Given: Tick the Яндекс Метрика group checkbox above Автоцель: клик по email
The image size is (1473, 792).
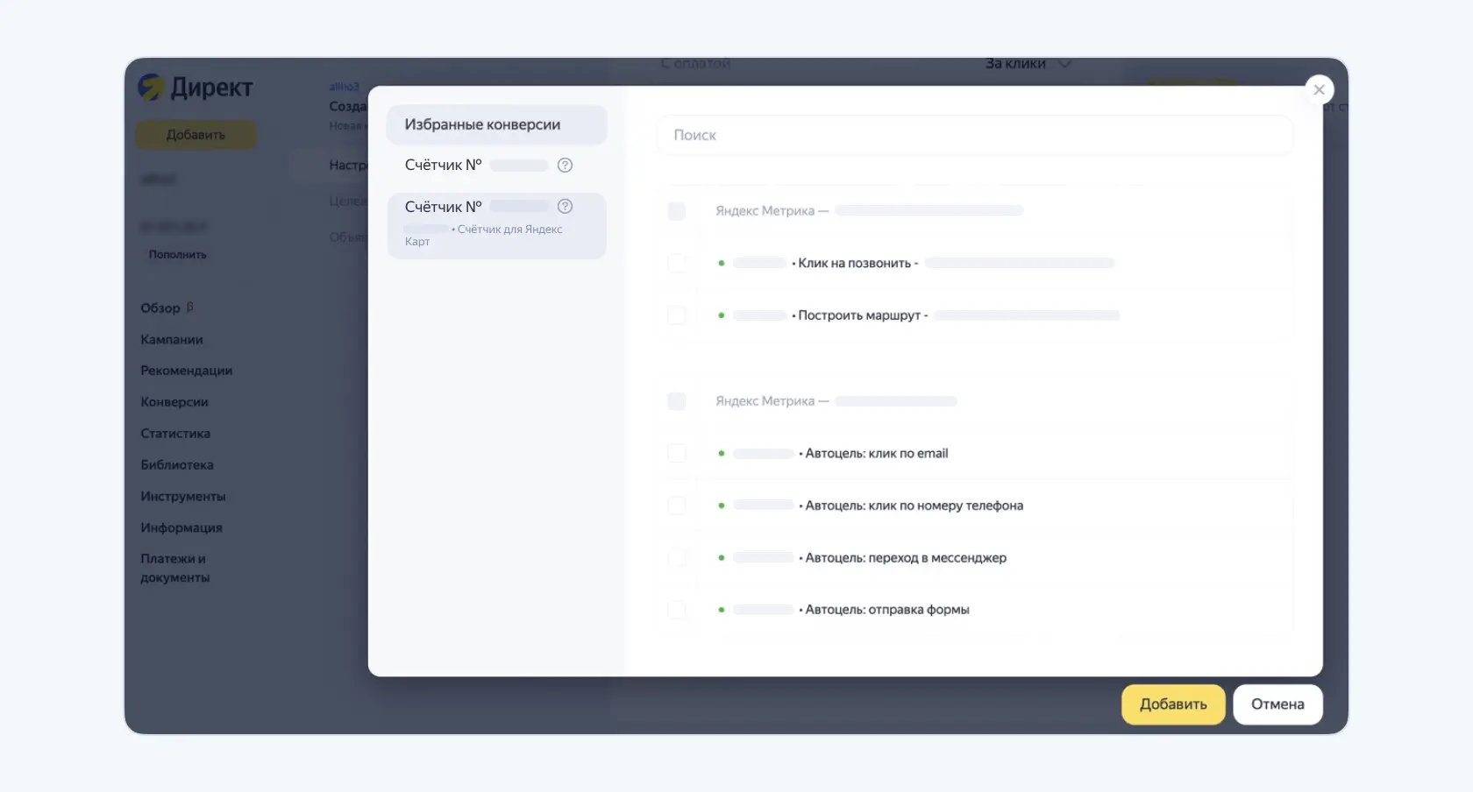Looking at the screenshot, I should [676, 401].
